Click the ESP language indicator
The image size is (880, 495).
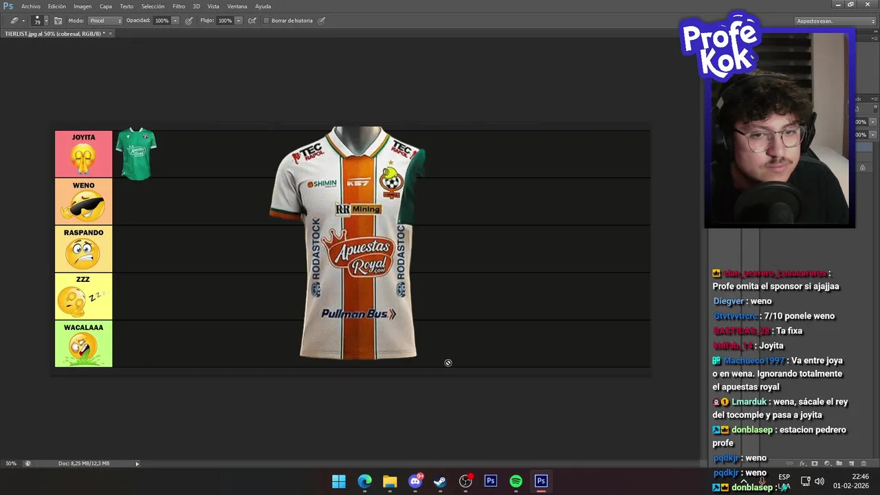tap(784, 477)
